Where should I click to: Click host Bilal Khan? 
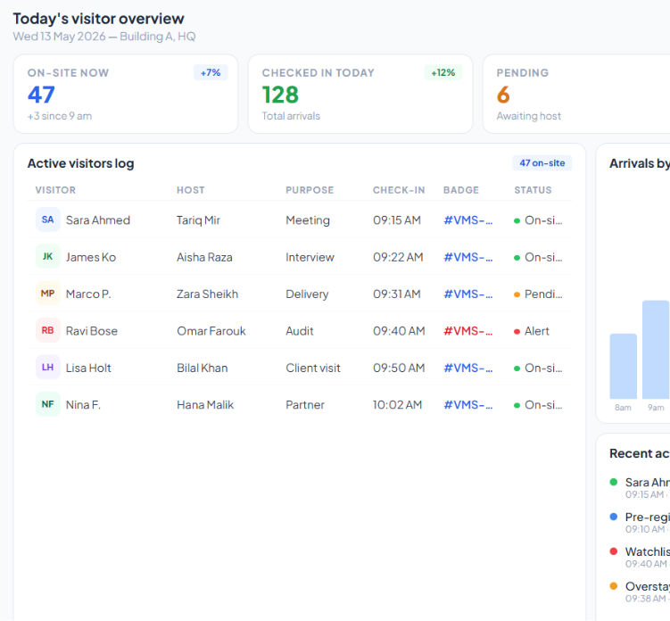pyautogui.click(x=203, y=368)
